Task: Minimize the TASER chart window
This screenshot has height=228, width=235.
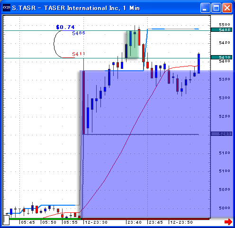Action: pos(205,8)
